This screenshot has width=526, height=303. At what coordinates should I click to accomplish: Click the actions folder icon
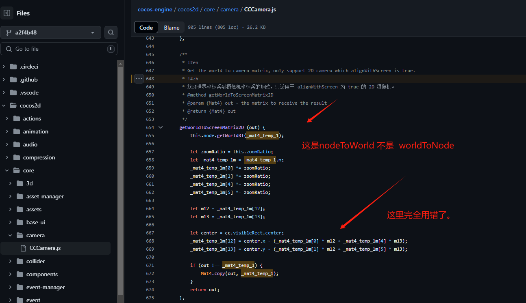click(17, 118)
